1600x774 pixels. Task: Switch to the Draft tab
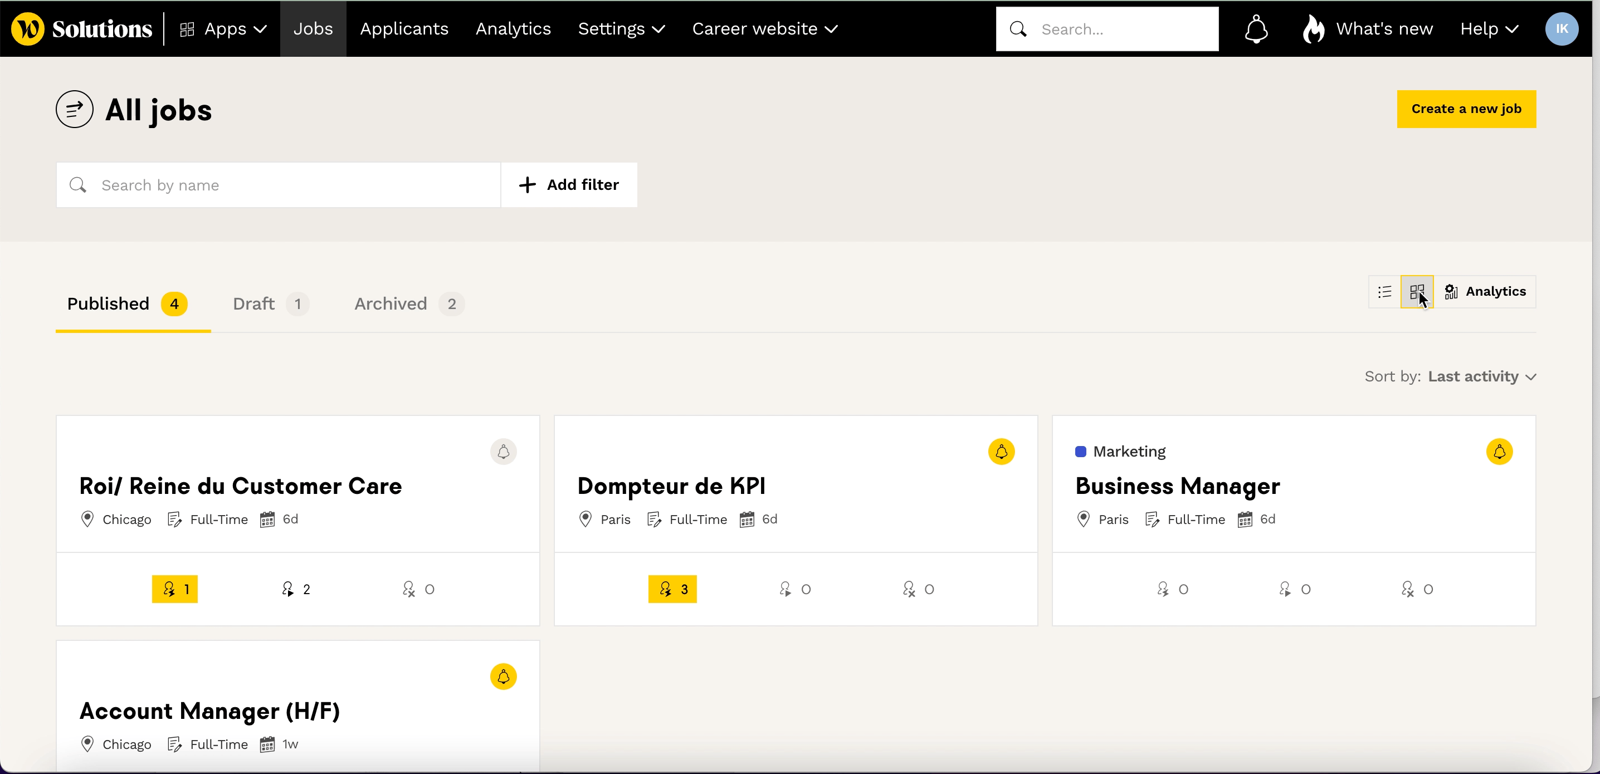coord(269,303)
